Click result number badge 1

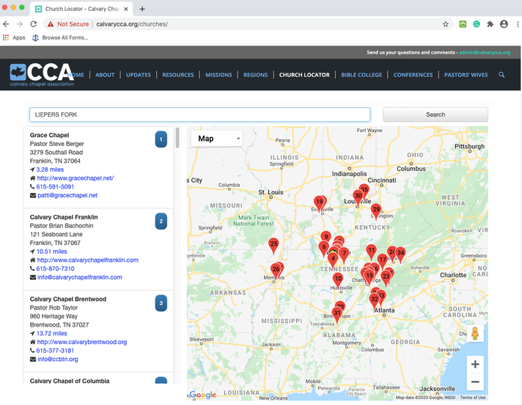(x=161, y=139)
